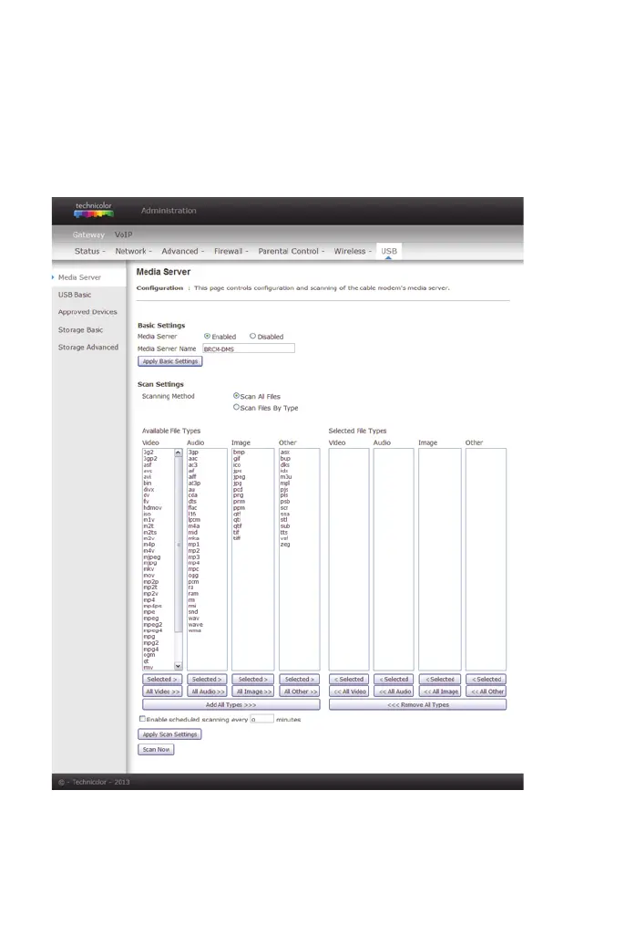Image resolution: width=625 pixels, height=936 pixels.
Task: Open the Network dropdown menu
Action: coord(133,251)
